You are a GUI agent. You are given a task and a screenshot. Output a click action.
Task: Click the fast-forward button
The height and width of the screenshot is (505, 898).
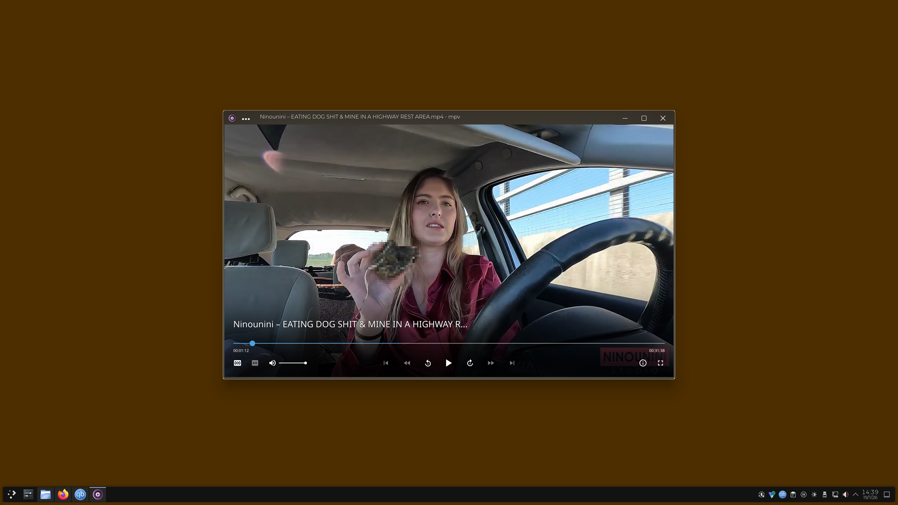(x=491, y=363)
